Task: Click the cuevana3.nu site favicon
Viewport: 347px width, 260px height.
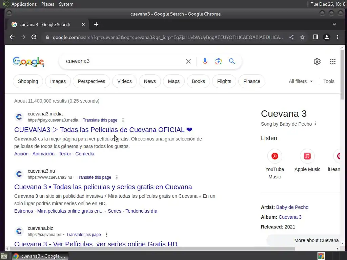Action: (x=19, y=174)
